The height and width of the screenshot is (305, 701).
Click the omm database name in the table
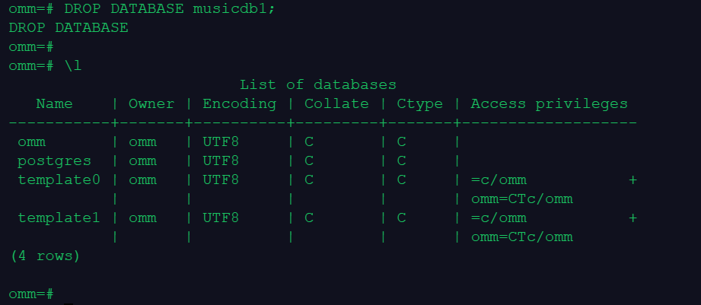(32, 141)
